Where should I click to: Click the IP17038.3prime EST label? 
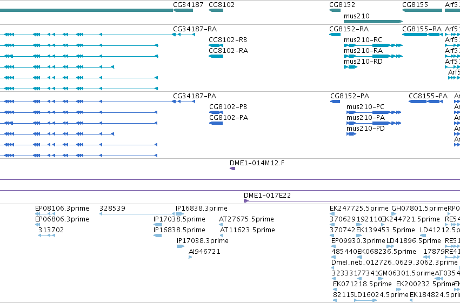point(202,241)
